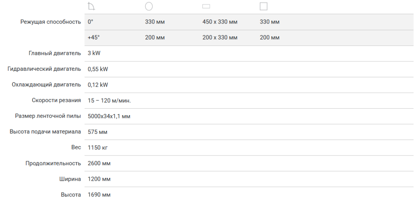Click the 450 x 330 мм value
Viewport: 417px width, 210px height.
coord(219,22)
